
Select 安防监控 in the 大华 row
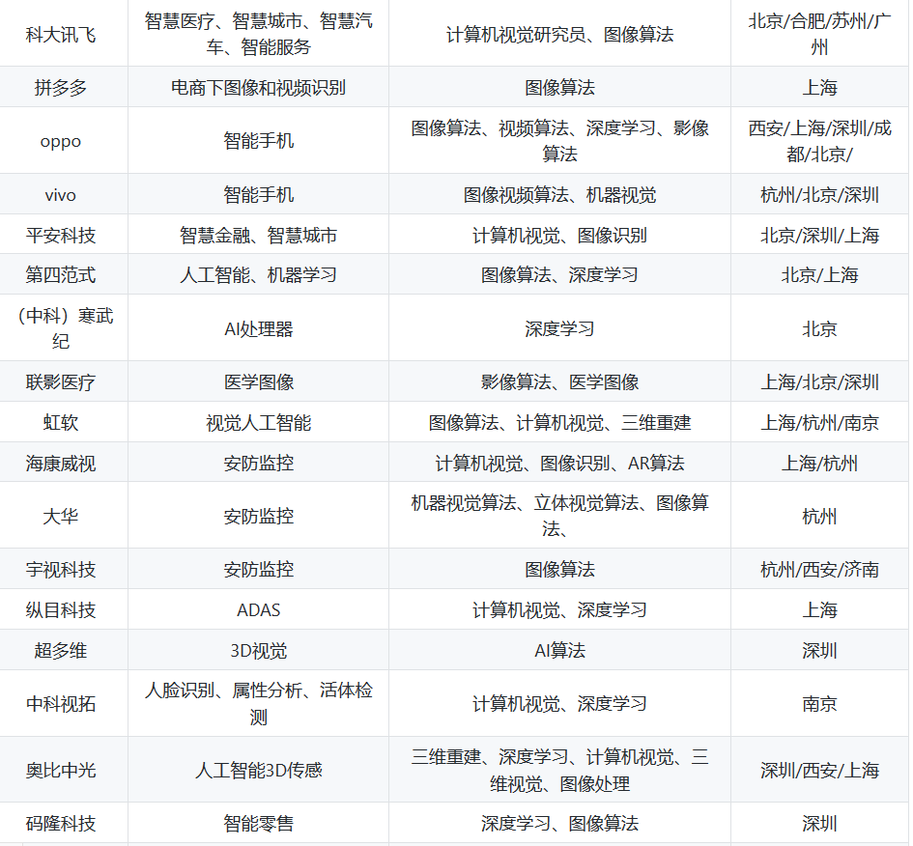(x=259, y=516)
